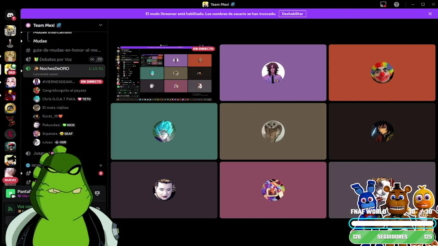Open the EN DIRECTO live stream thumbnail
This screenshot has width=438, height=246.
pyautogui.click(x=164, y=73)
